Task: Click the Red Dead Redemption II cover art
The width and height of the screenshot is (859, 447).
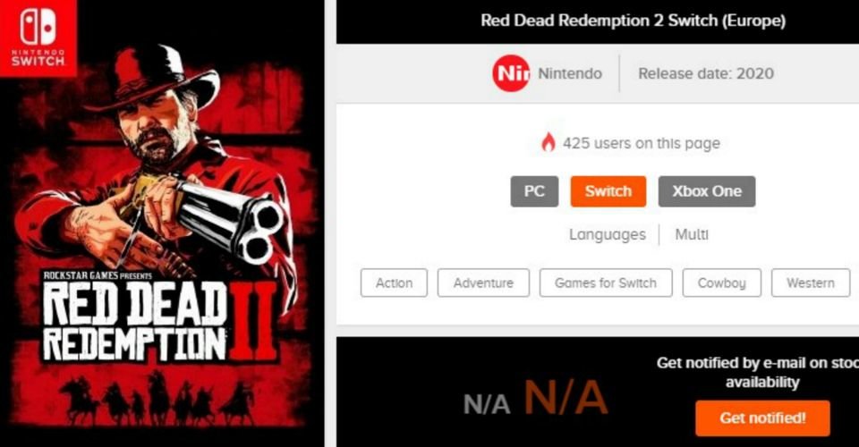Action: point(162,223)
